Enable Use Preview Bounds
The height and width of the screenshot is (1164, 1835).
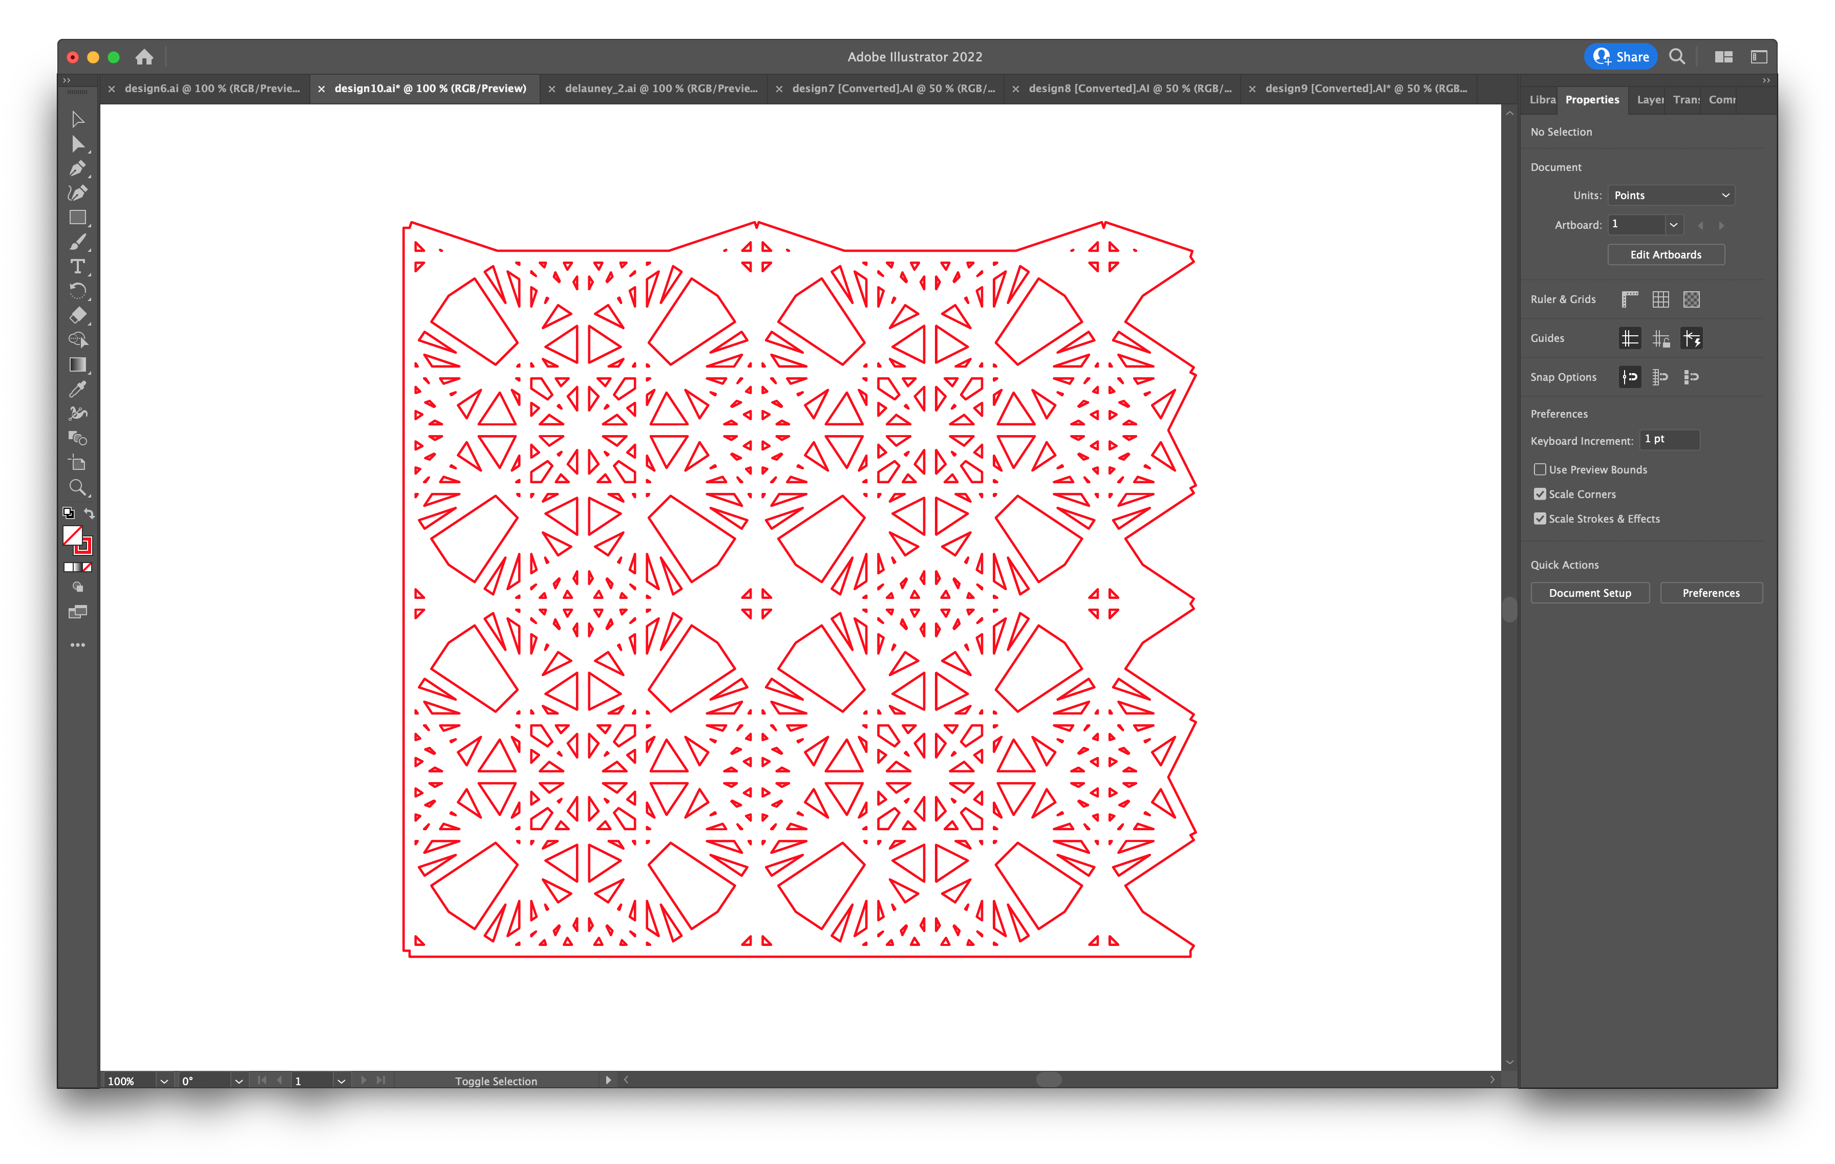(1540, 469)
